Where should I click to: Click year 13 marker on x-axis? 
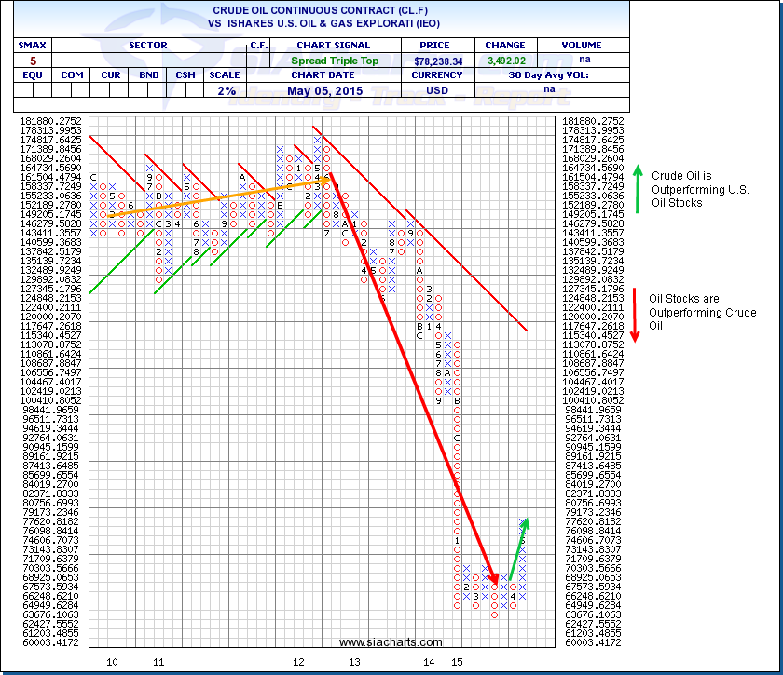point(354,662)
